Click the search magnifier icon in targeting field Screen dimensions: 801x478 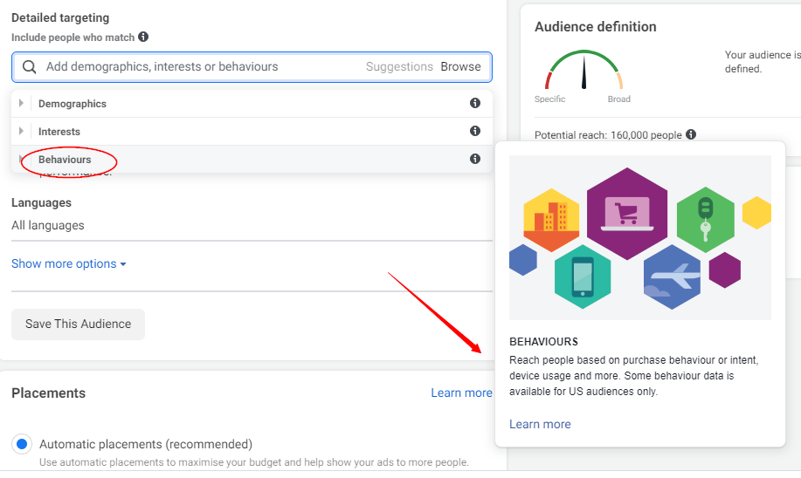tap(29, 67)
